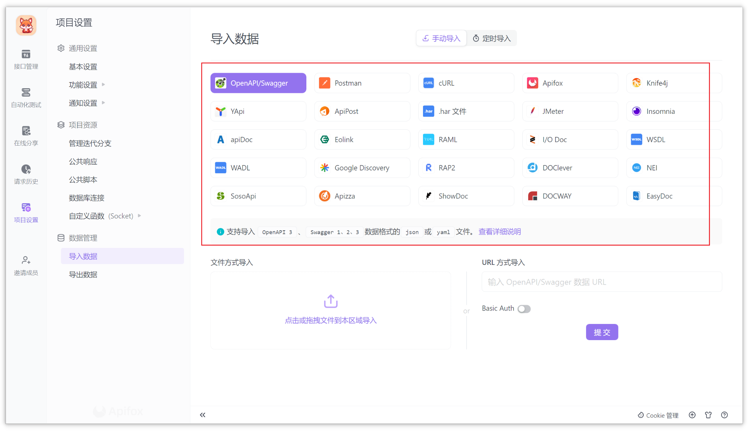Open 基本设置 in project settings
Image resolution: width=751 pixels, height=432 pixels.
tap(83, 67)
